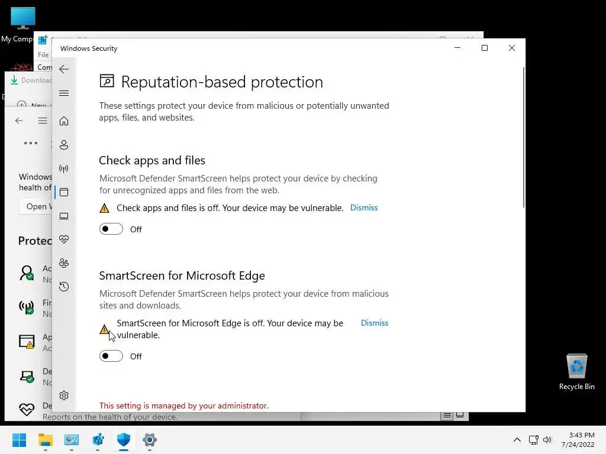Dismiss the Check apps and files warning
This screenshot has width=606, height=454.
pyautogui.click(x=364, y=207)
